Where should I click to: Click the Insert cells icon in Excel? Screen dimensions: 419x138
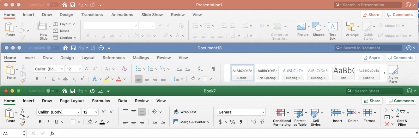(x=336, y=113)
